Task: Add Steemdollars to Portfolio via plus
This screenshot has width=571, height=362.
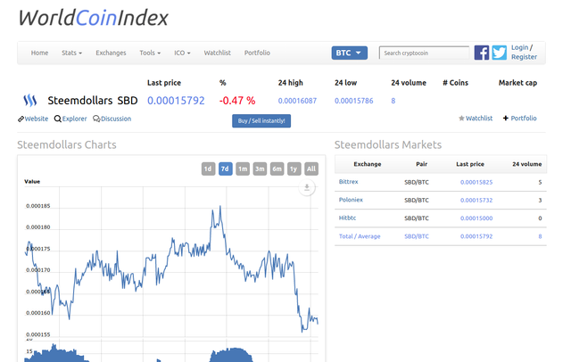Action: coord(520,119)
